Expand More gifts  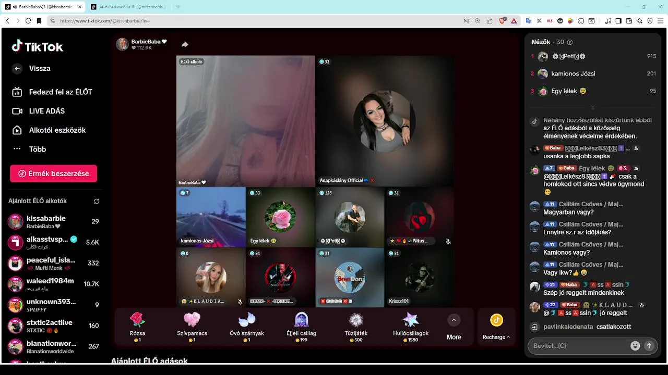(454, 327)
